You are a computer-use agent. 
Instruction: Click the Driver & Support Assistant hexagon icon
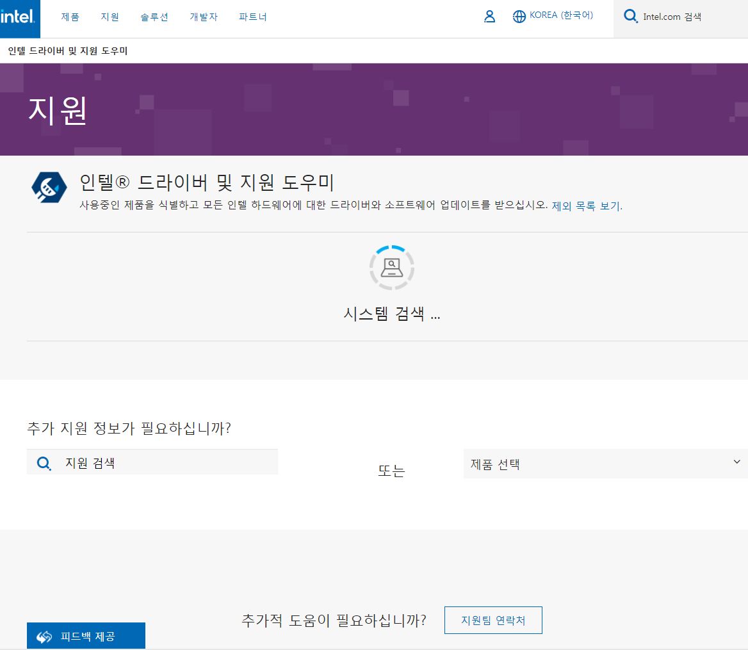coord(49,188)
